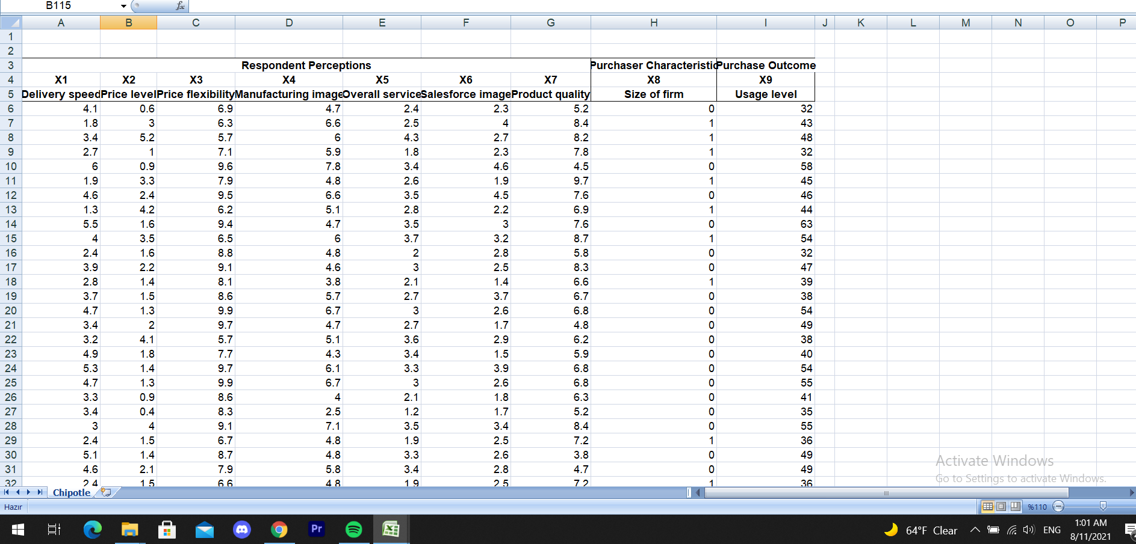
Task: Click the Insert Worksheet tab icon
Action: click(x=106, y=492)
